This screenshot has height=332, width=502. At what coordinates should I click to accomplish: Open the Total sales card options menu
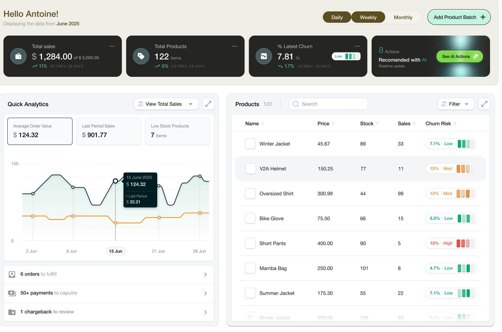click(112, 46)
